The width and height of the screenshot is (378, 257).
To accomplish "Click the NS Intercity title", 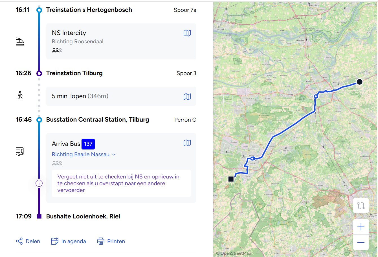I will (69, 33).
